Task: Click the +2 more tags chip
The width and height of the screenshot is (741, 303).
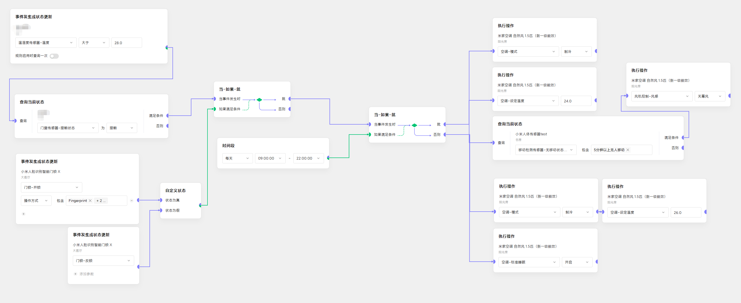Action: pyautogui.click(x=101, y=201)
